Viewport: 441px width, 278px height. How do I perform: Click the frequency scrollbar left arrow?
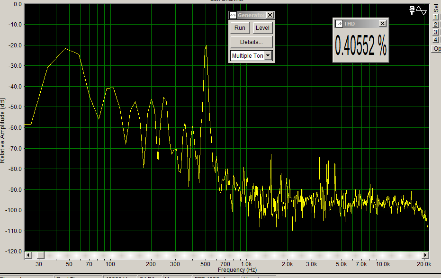tap(28, 255)
